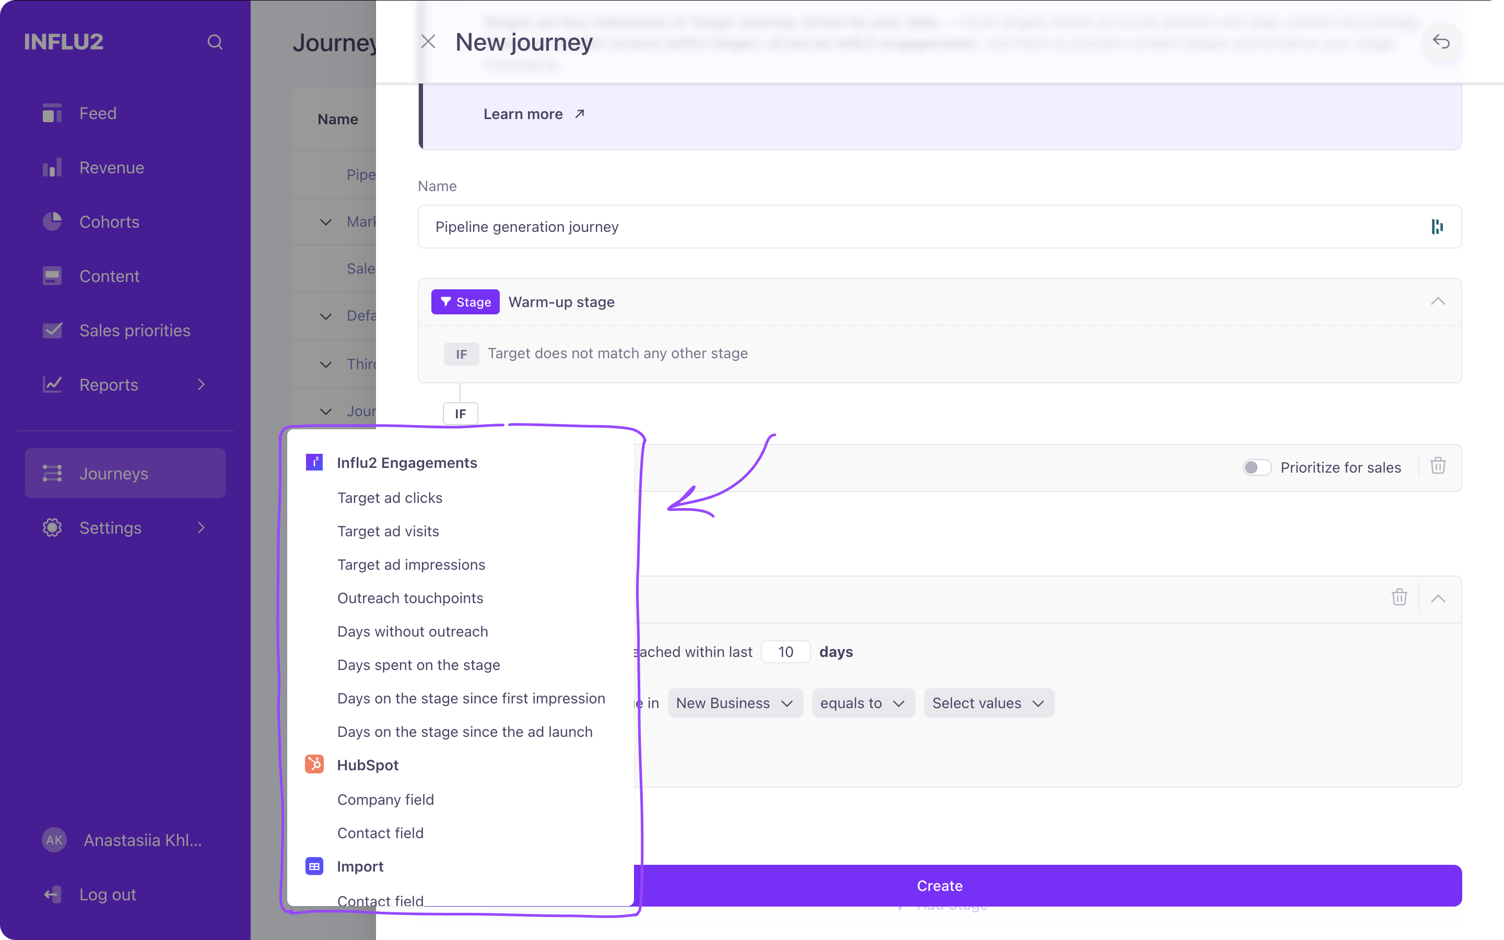Click Log out label
Viewport: 1504px width, 940px height.
(108, 894)
